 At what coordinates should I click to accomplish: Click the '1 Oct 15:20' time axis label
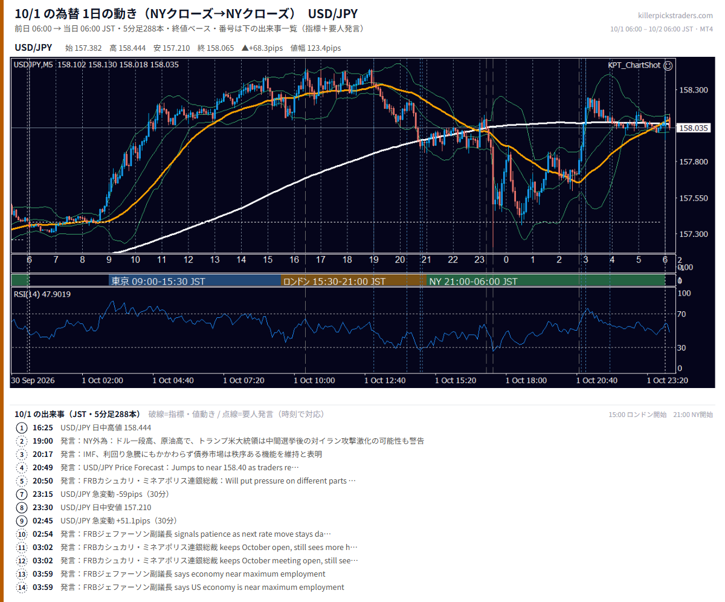tap(456, 380)
